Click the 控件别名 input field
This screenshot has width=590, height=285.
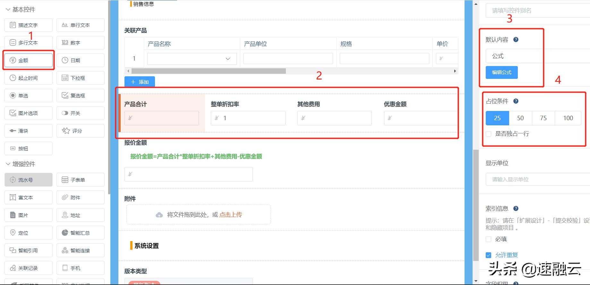pos(538,11)
